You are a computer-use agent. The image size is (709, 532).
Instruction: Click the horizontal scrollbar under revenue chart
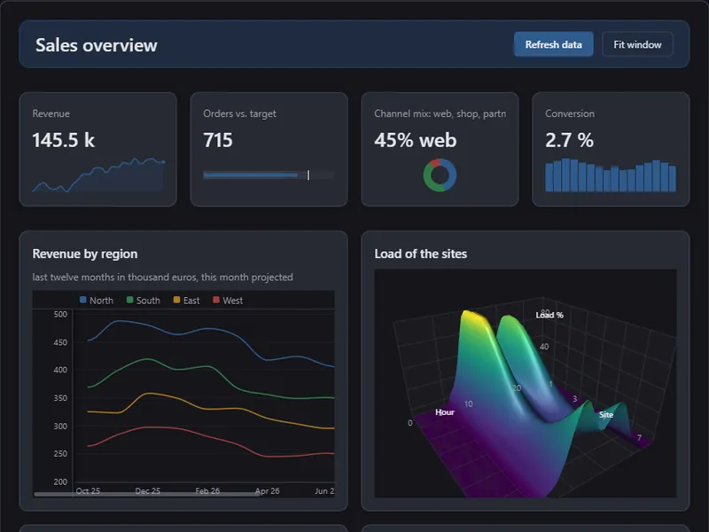tap(147, 495)
